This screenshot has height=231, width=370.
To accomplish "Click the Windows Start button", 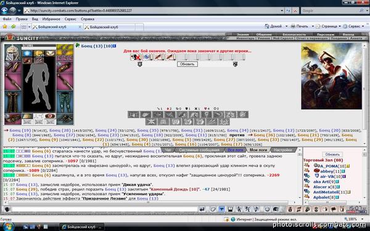I will coord(8,227).
